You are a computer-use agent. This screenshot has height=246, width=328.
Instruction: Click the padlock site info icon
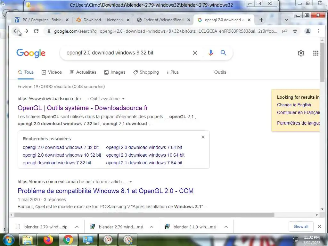tap(49, 31)
